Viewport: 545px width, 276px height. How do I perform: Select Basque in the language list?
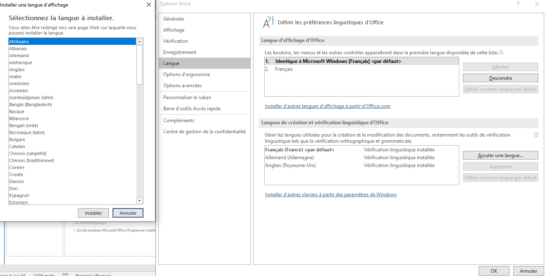coord(72,111)
